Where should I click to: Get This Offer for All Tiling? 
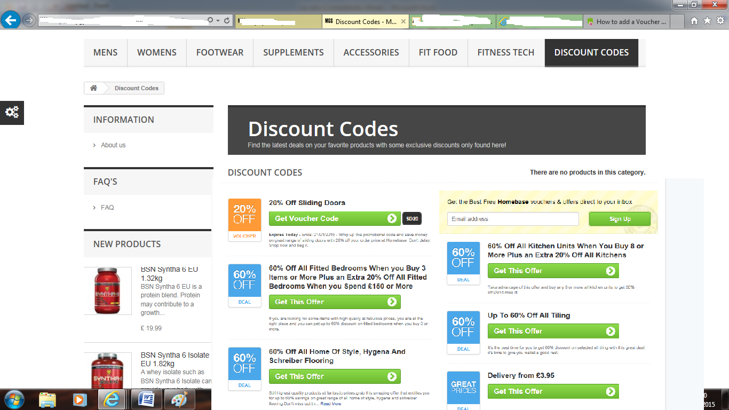553,331
